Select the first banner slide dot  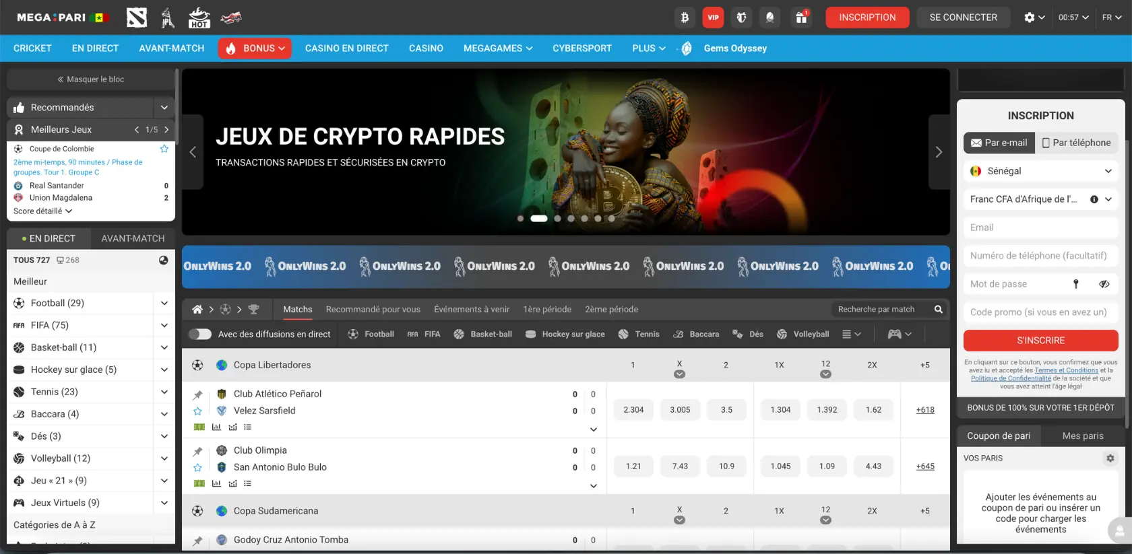pyautogui.click(x=520, y=218)
